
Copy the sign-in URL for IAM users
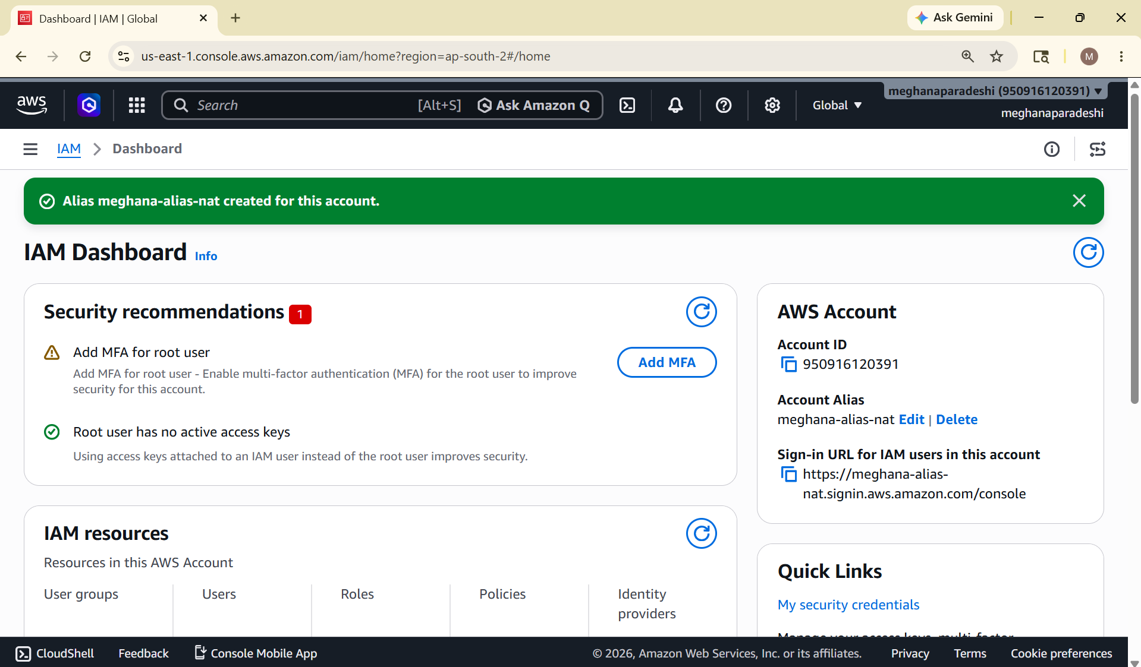(x=788, y=474)
